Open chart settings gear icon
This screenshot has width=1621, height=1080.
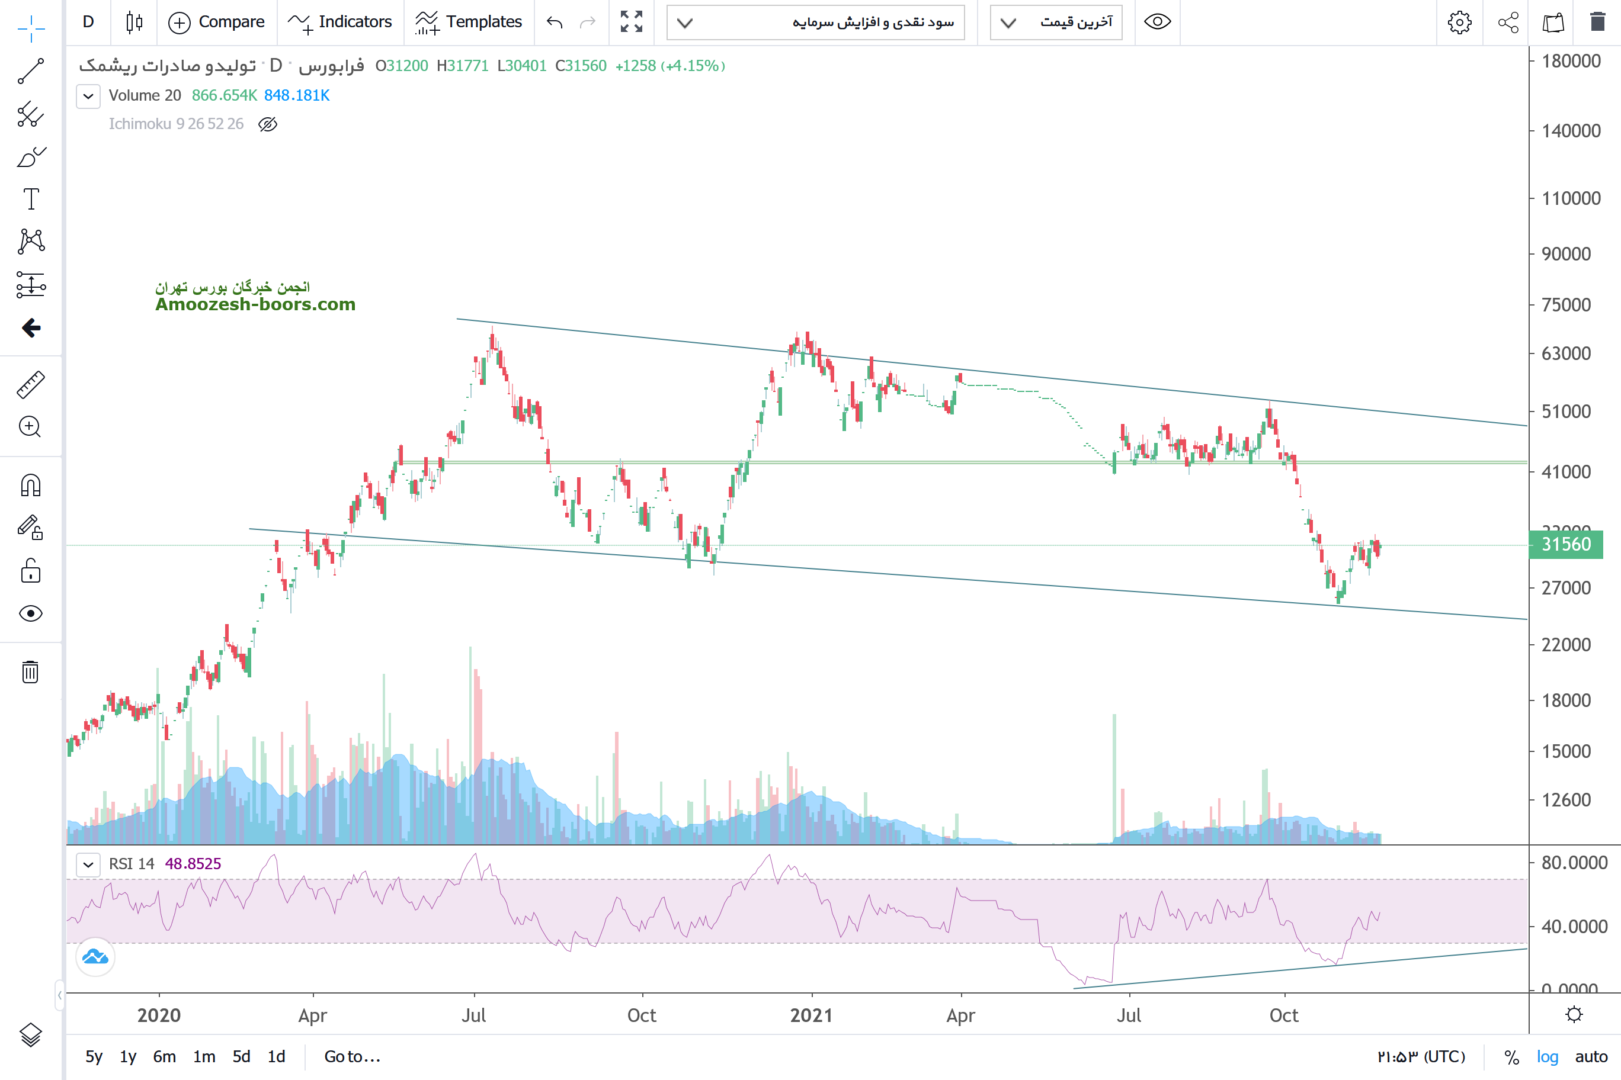coord(1459,22)
